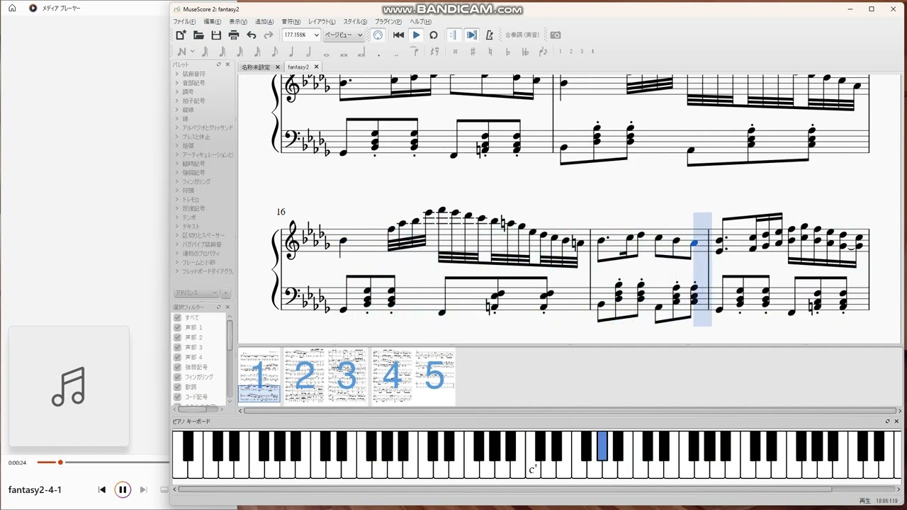Open the ファイル menu
This screenshot has height=510, width=907.
(x=184, y=22)
